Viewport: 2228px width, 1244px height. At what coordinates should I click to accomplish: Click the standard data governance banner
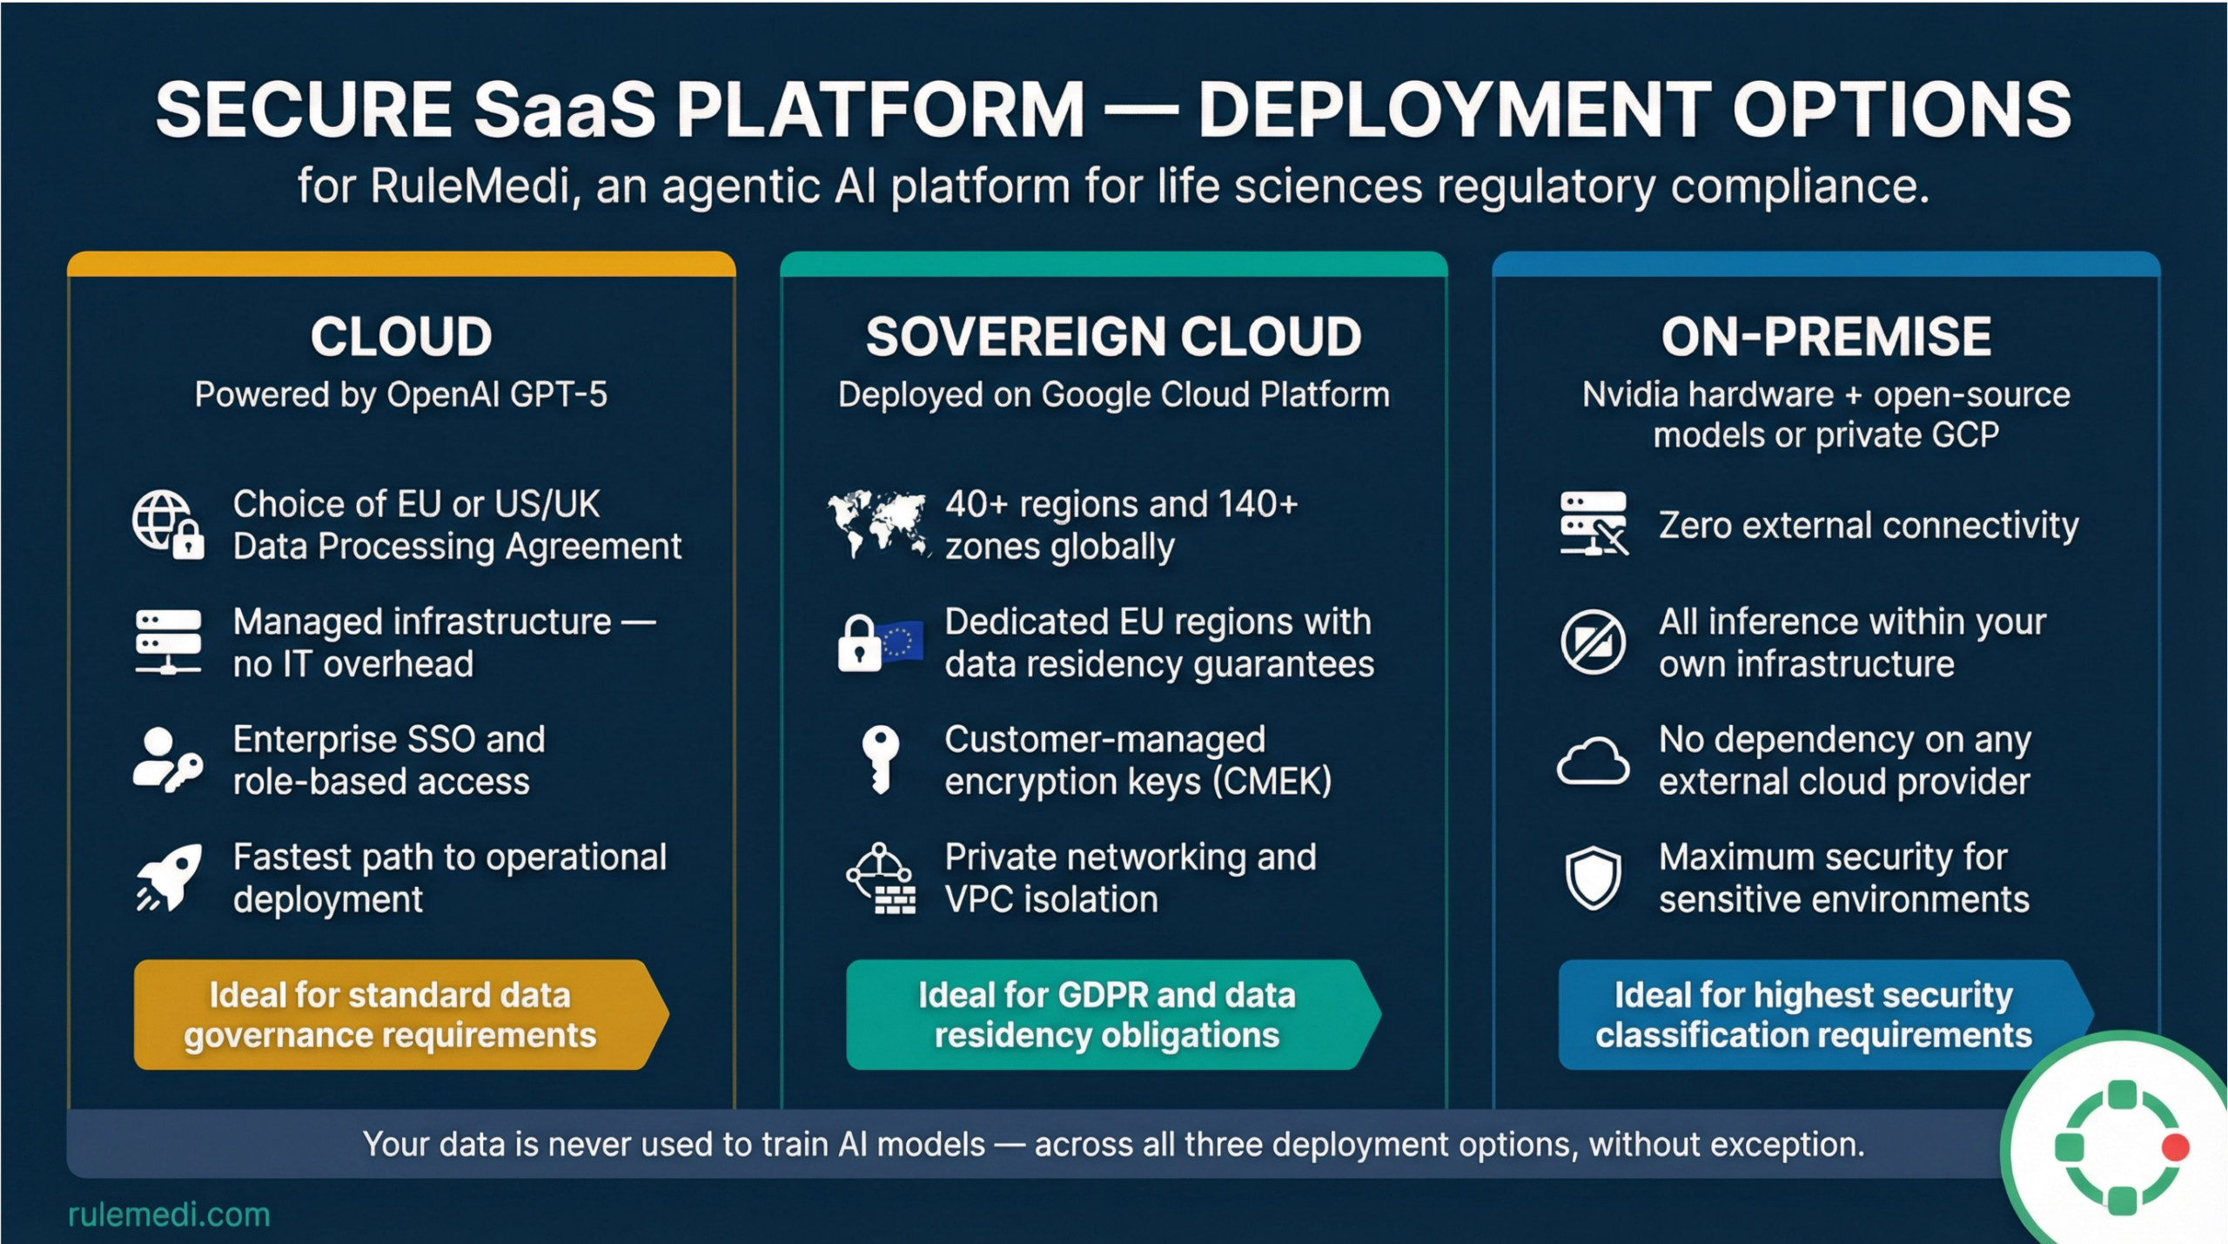[x=390, y=1015]
